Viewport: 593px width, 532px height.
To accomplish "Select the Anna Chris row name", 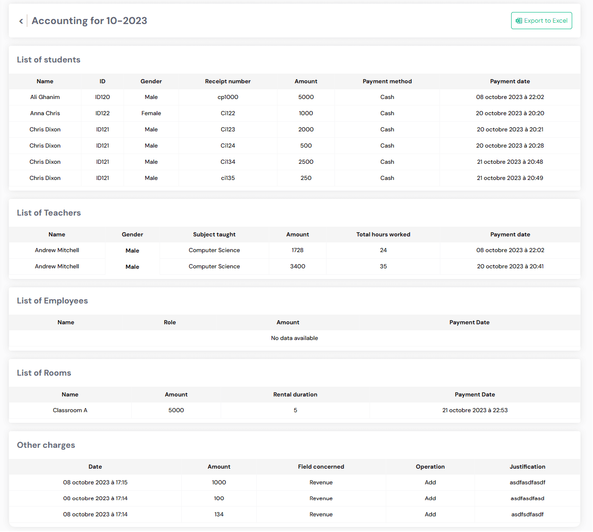I will pyautogui.click(x=45, y=113).
